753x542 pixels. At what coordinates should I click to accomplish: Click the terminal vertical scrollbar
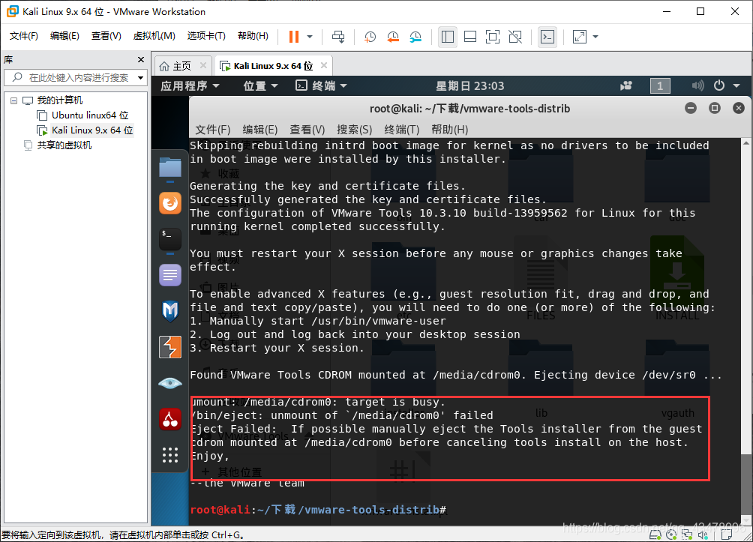[745, 331]
